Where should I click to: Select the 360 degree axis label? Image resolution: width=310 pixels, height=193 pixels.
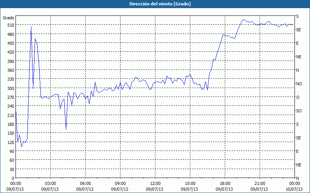click(11, 70)
